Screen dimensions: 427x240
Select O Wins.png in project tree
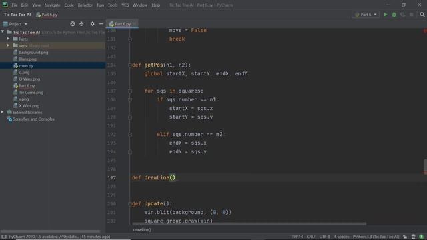pyautogui.click(x=29, y=79)
